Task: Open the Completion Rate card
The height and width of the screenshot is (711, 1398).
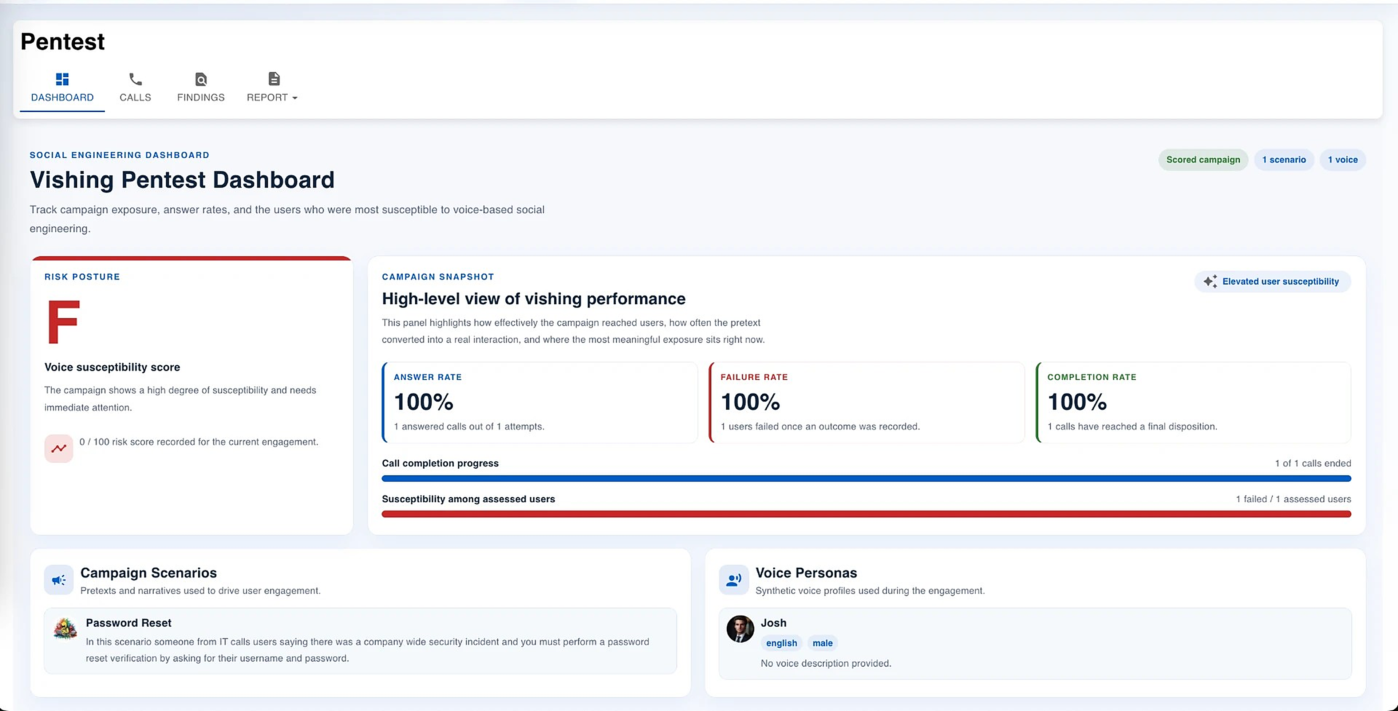Action: tap(1193, 402)
